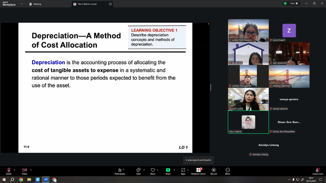Select Lara Lovita video tile

pyautogui.click(x=248, y=99)
